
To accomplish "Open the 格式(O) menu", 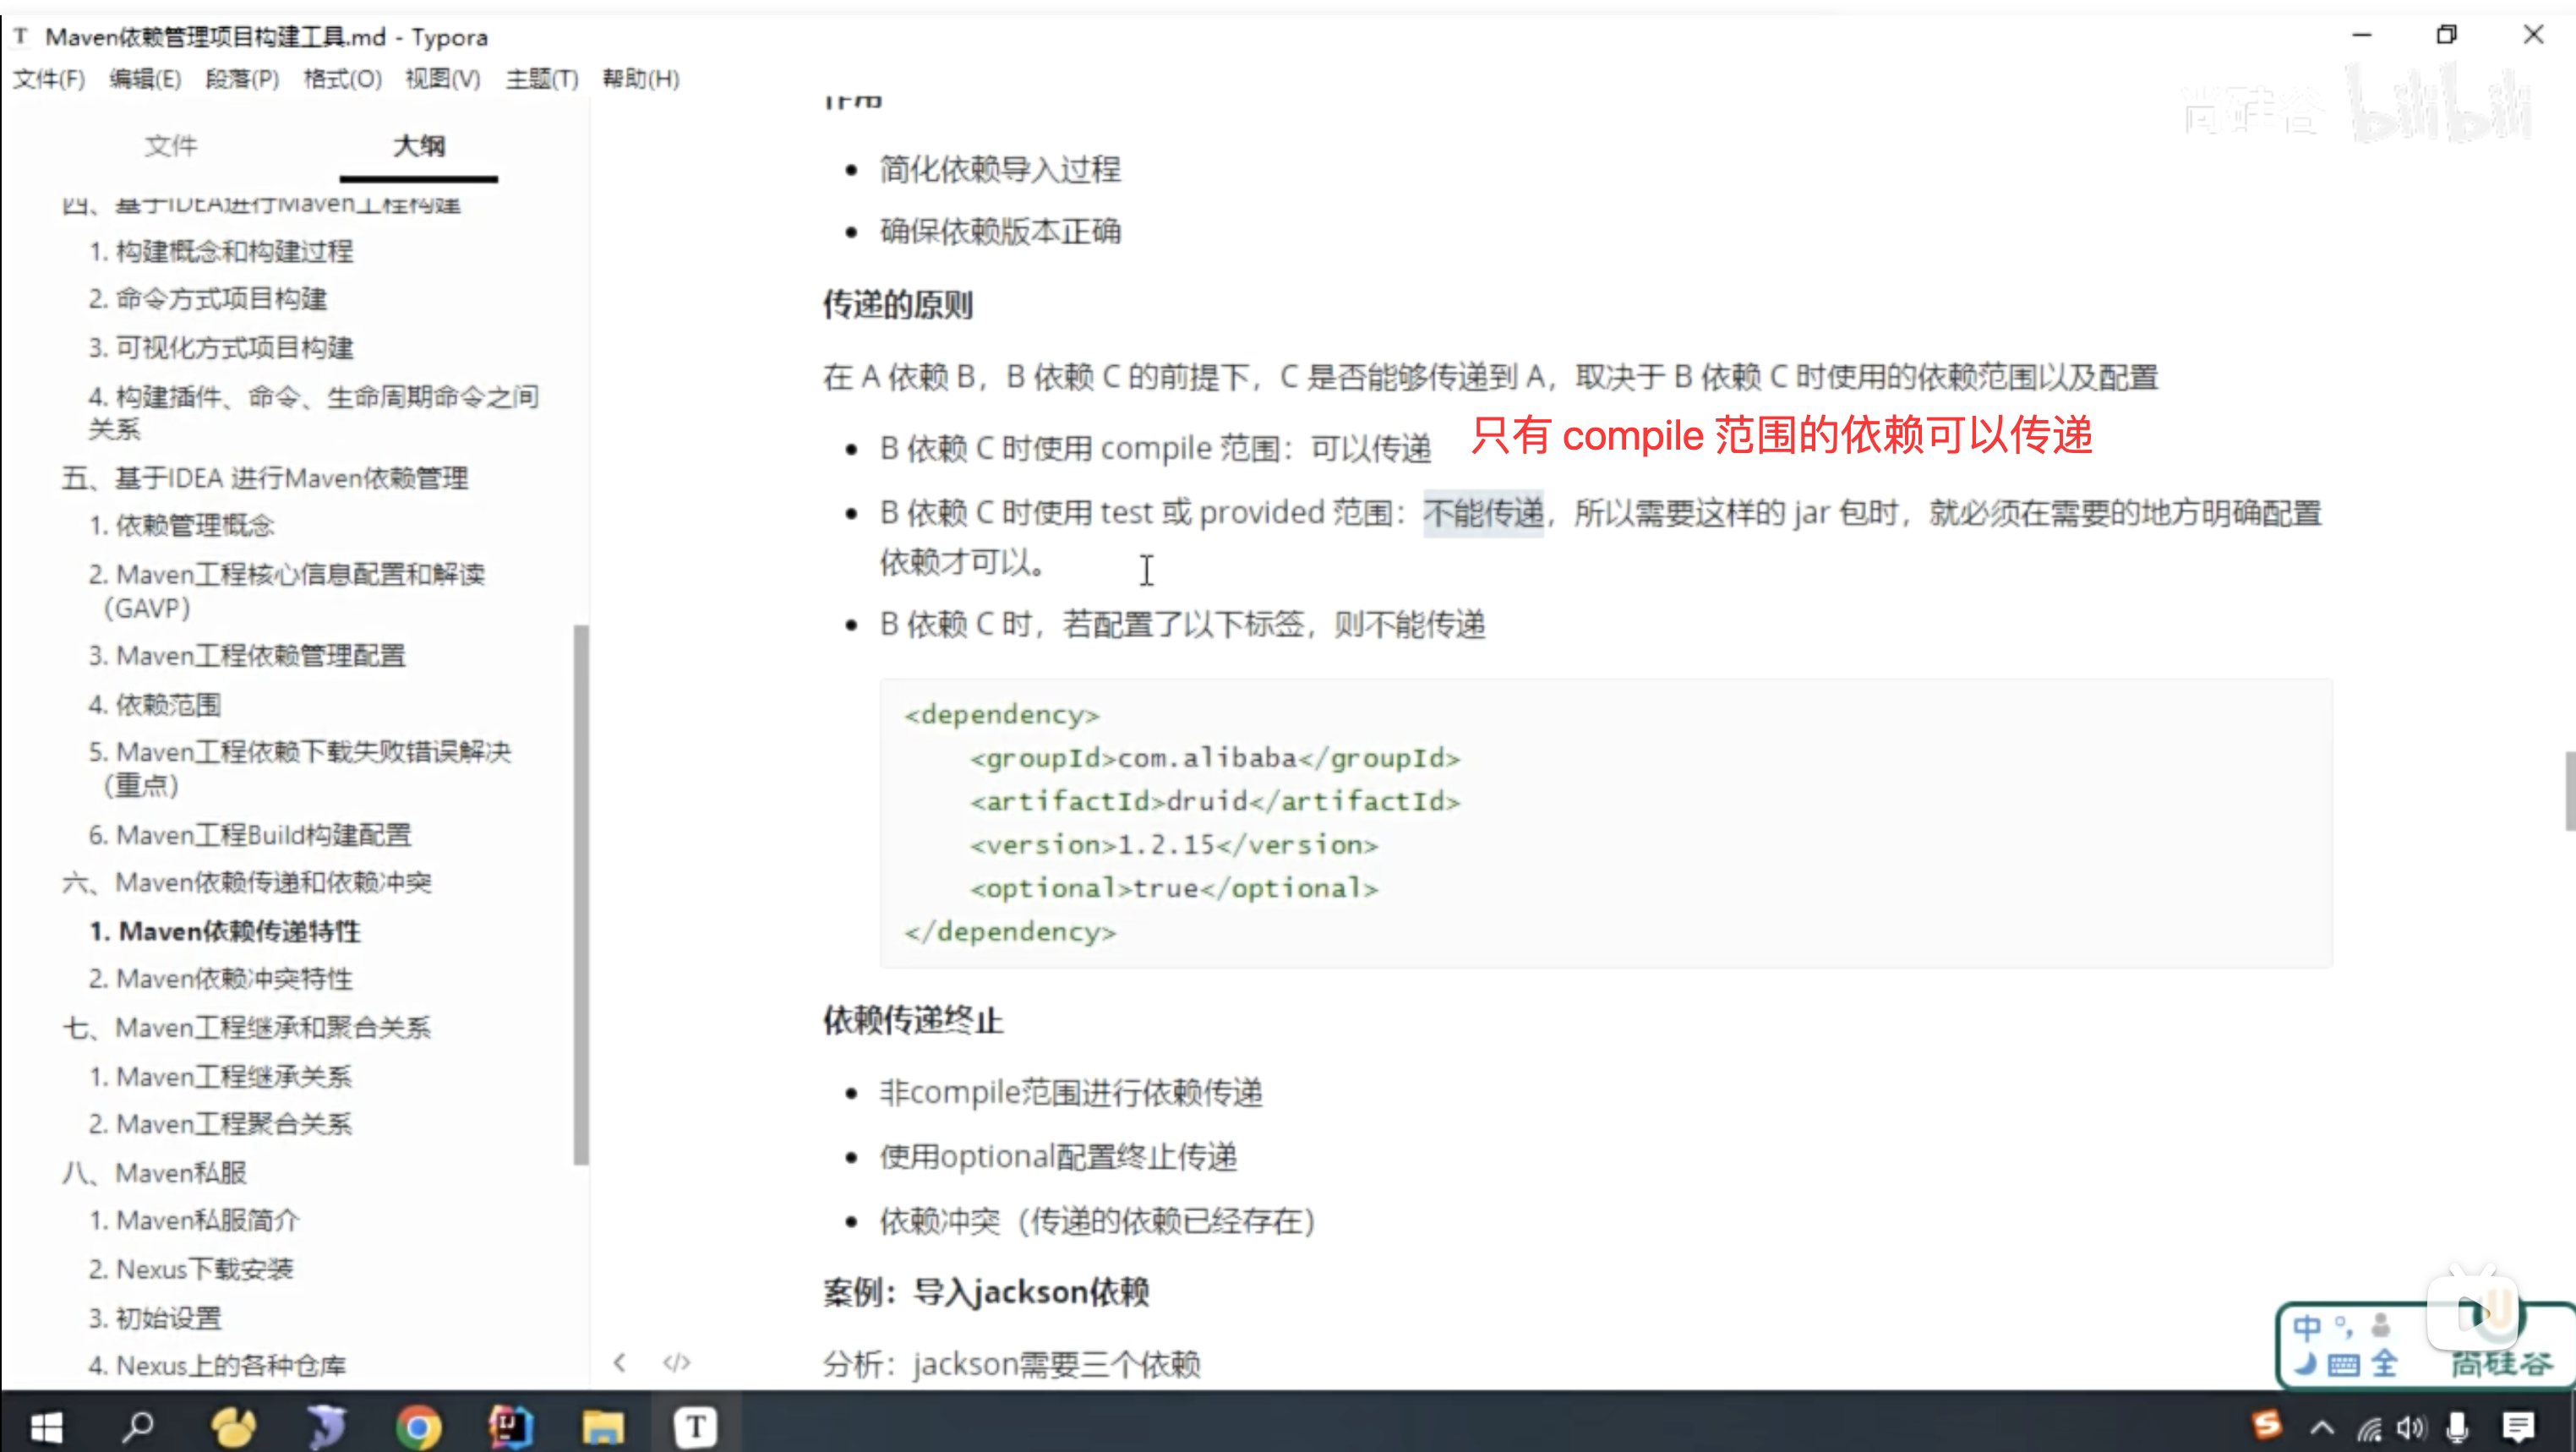I will 342,78.
